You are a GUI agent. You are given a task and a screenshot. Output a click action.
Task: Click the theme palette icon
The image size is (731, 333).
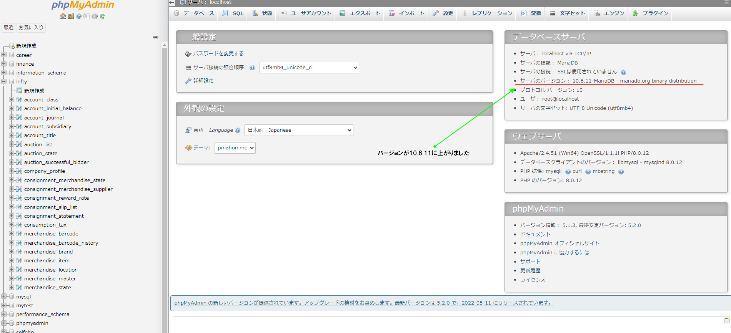[188, 148]
